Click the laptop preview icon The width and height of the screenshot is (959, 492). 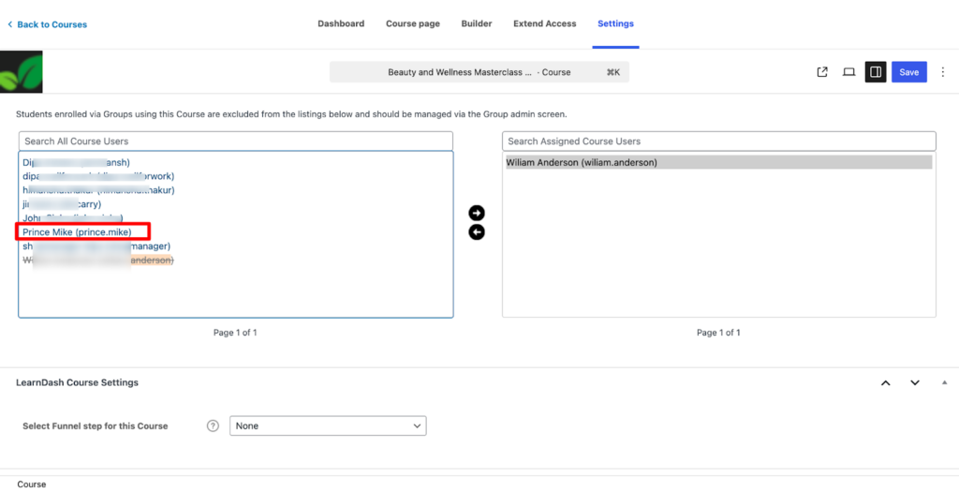848,72
